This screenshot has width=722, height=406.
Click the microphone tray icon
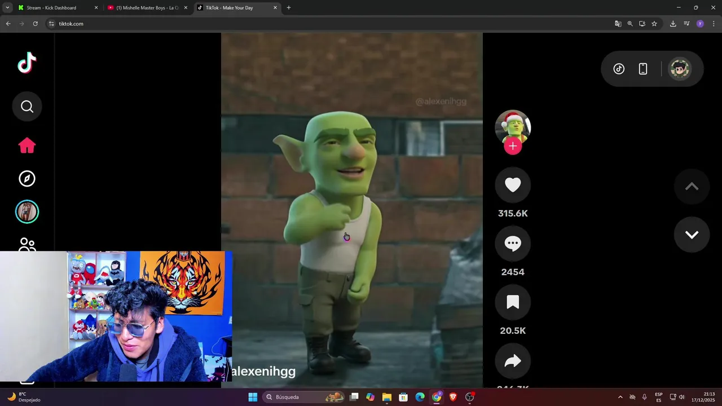coord(645,397)
